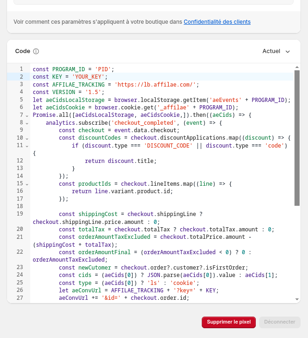Collapse code fold at line 8

click(x=27, y=123)
